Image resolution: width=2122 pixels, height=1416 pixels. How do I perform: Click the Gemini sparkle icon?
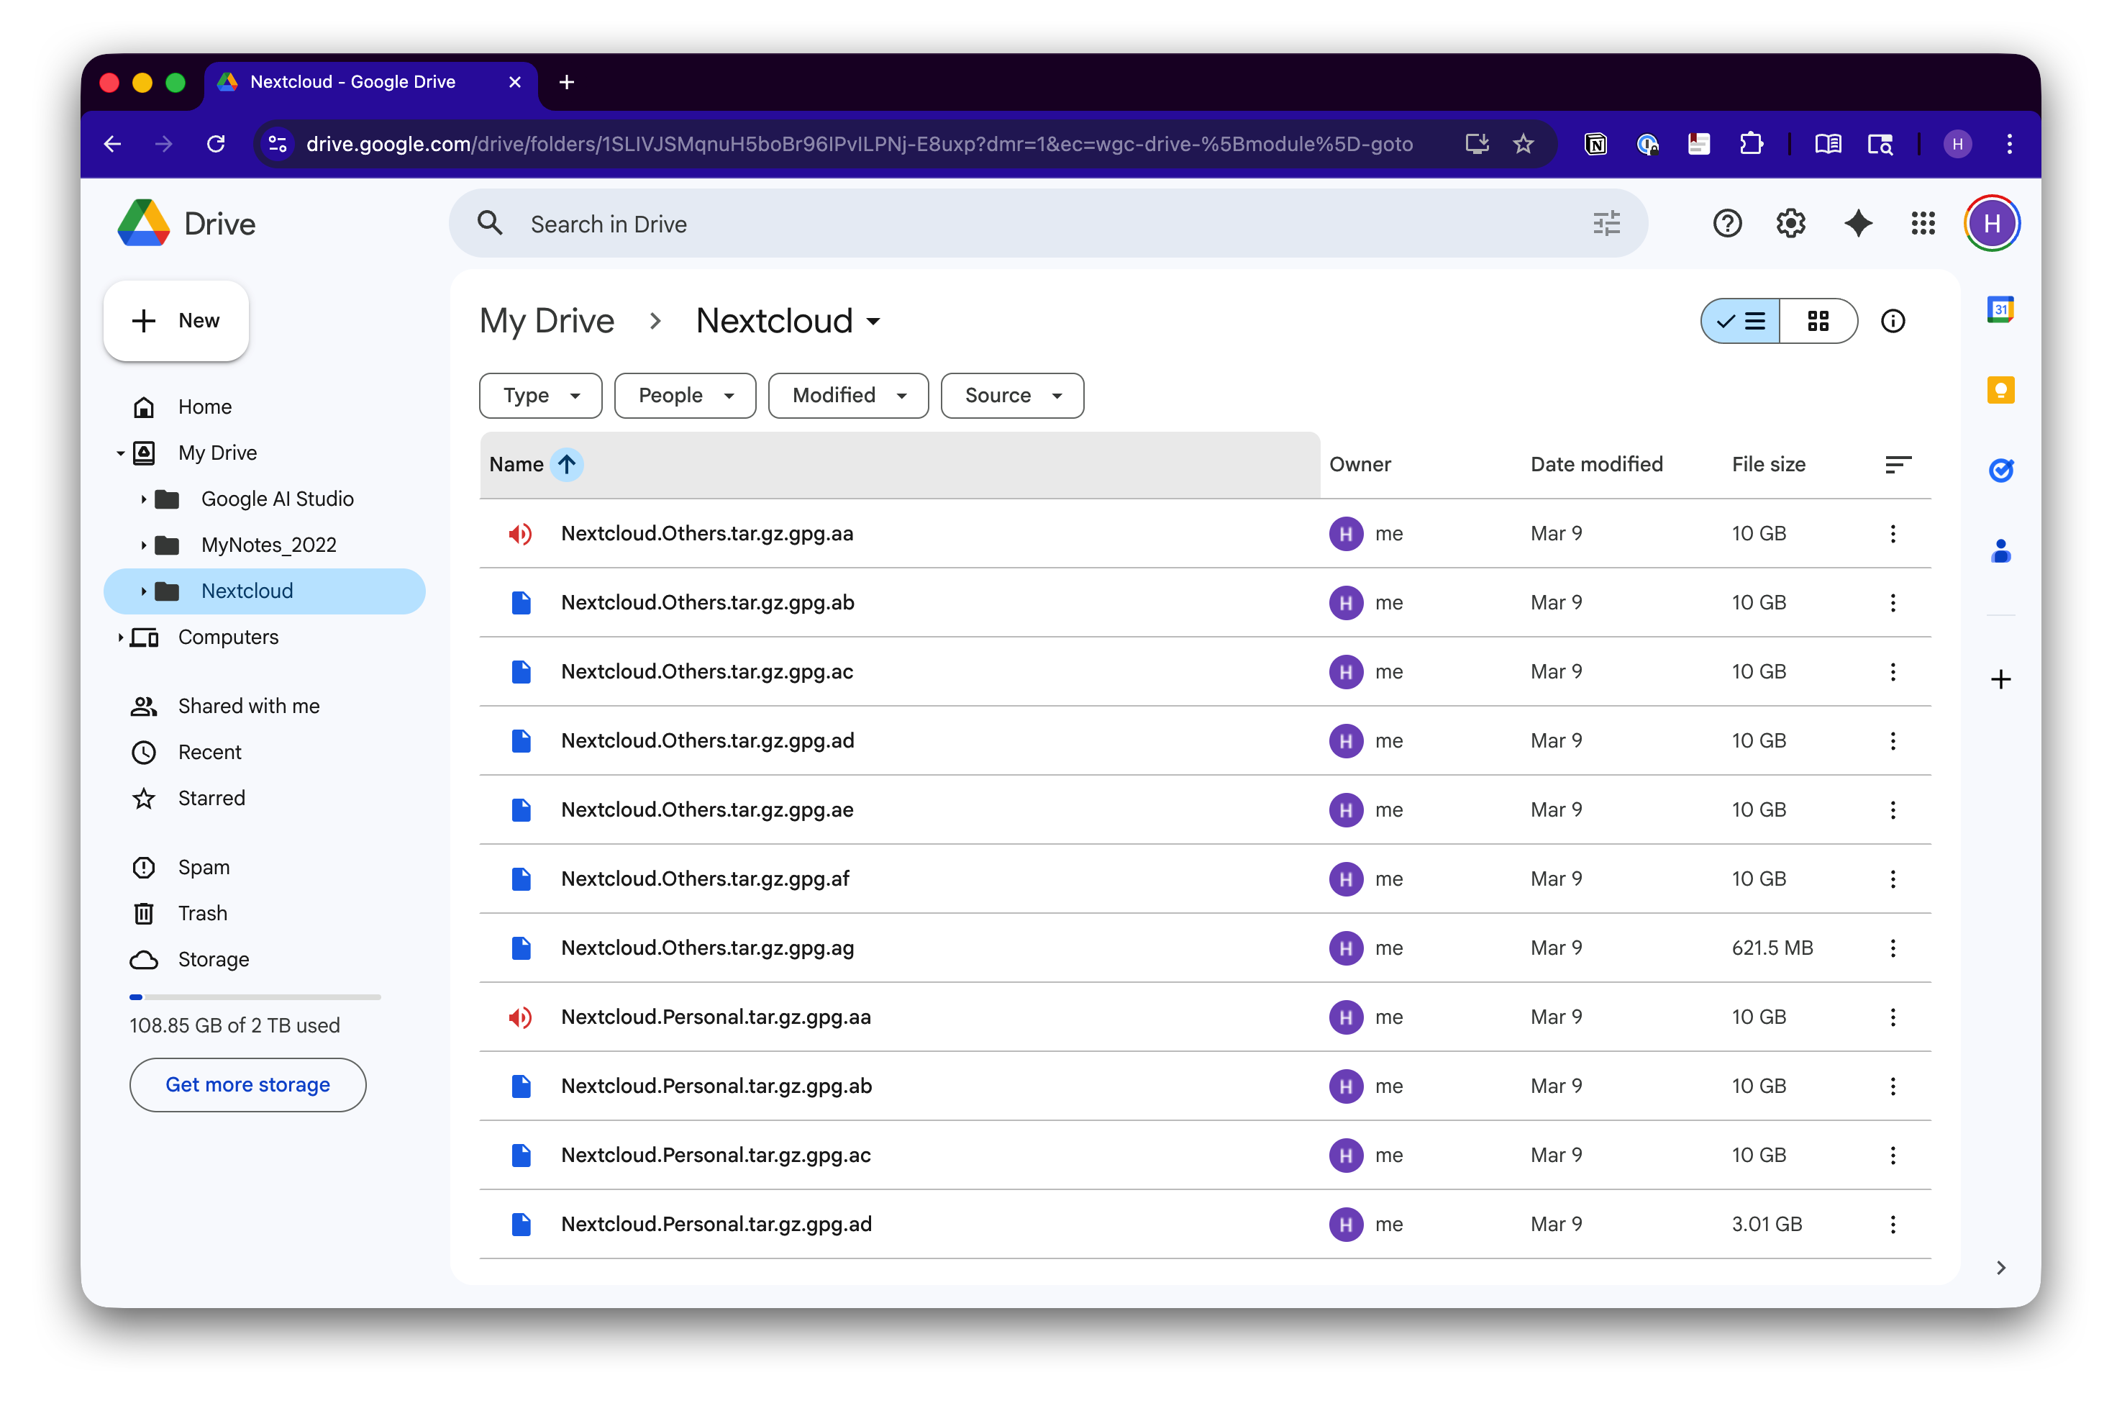(1857, 223)
